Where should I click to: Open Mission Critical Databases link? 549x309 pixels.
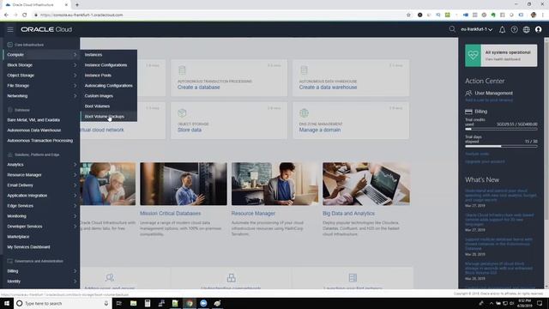[x=170, y=214]
